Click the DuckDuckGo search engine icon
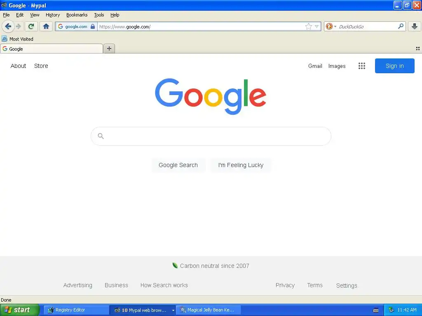The height and width of the screenshot is (316, 422). 329,26
